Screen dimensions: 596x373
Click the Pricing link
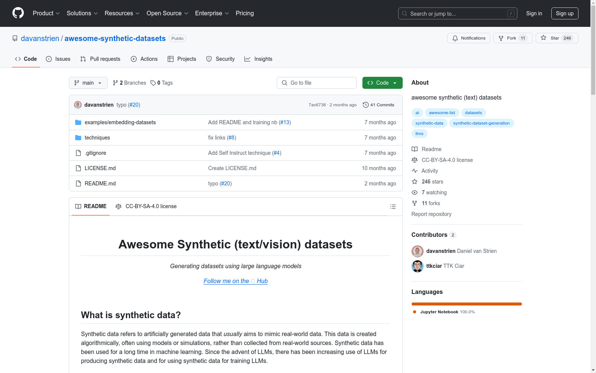(x=245, y=13)
